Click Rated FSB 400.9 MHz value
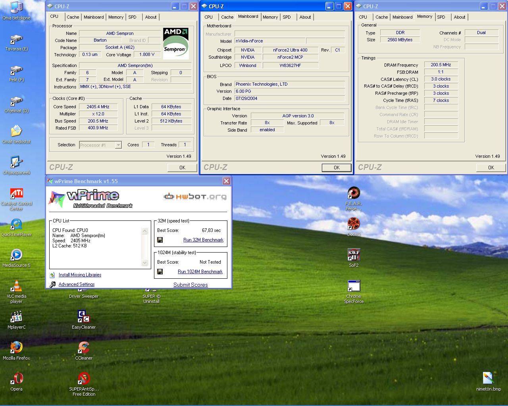This screenshot has width=508, height=406. [x=98, y=128]
